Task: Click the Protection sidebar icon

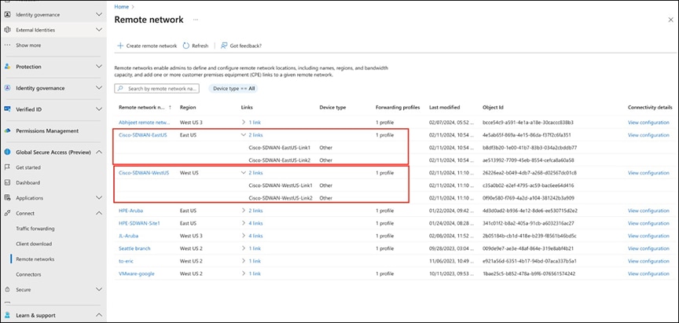Action: click(x=7, y=67)
